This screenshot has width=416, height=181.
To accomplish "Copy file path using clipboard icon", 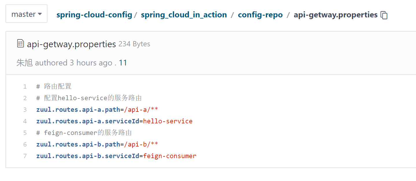I will (x=384, y=15).
